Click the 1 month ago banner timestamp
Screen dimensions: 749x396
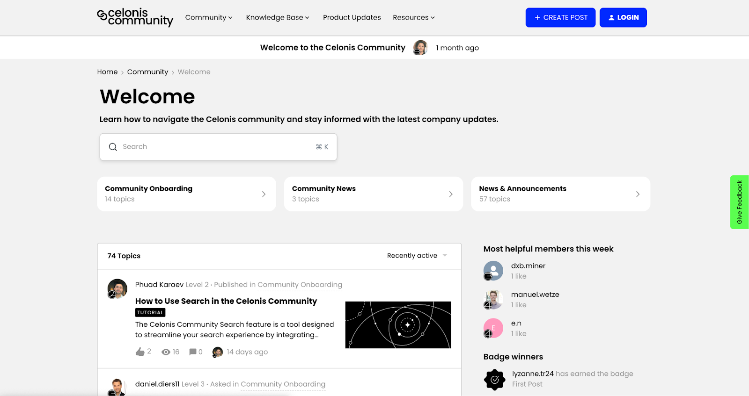(x=457, y=48)
